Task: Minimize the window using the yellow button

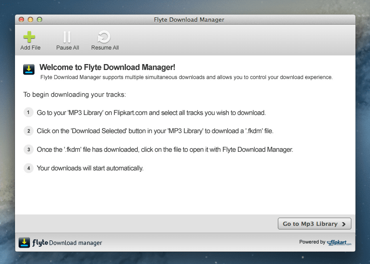Action: (x=30, y=20)
